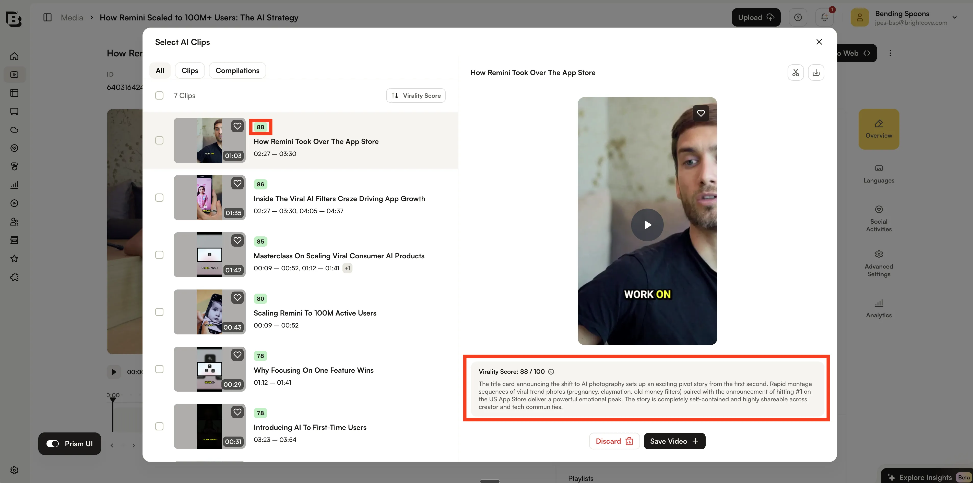Favorite the How Remini Took Over clip
973x483 pixels.
237,126
